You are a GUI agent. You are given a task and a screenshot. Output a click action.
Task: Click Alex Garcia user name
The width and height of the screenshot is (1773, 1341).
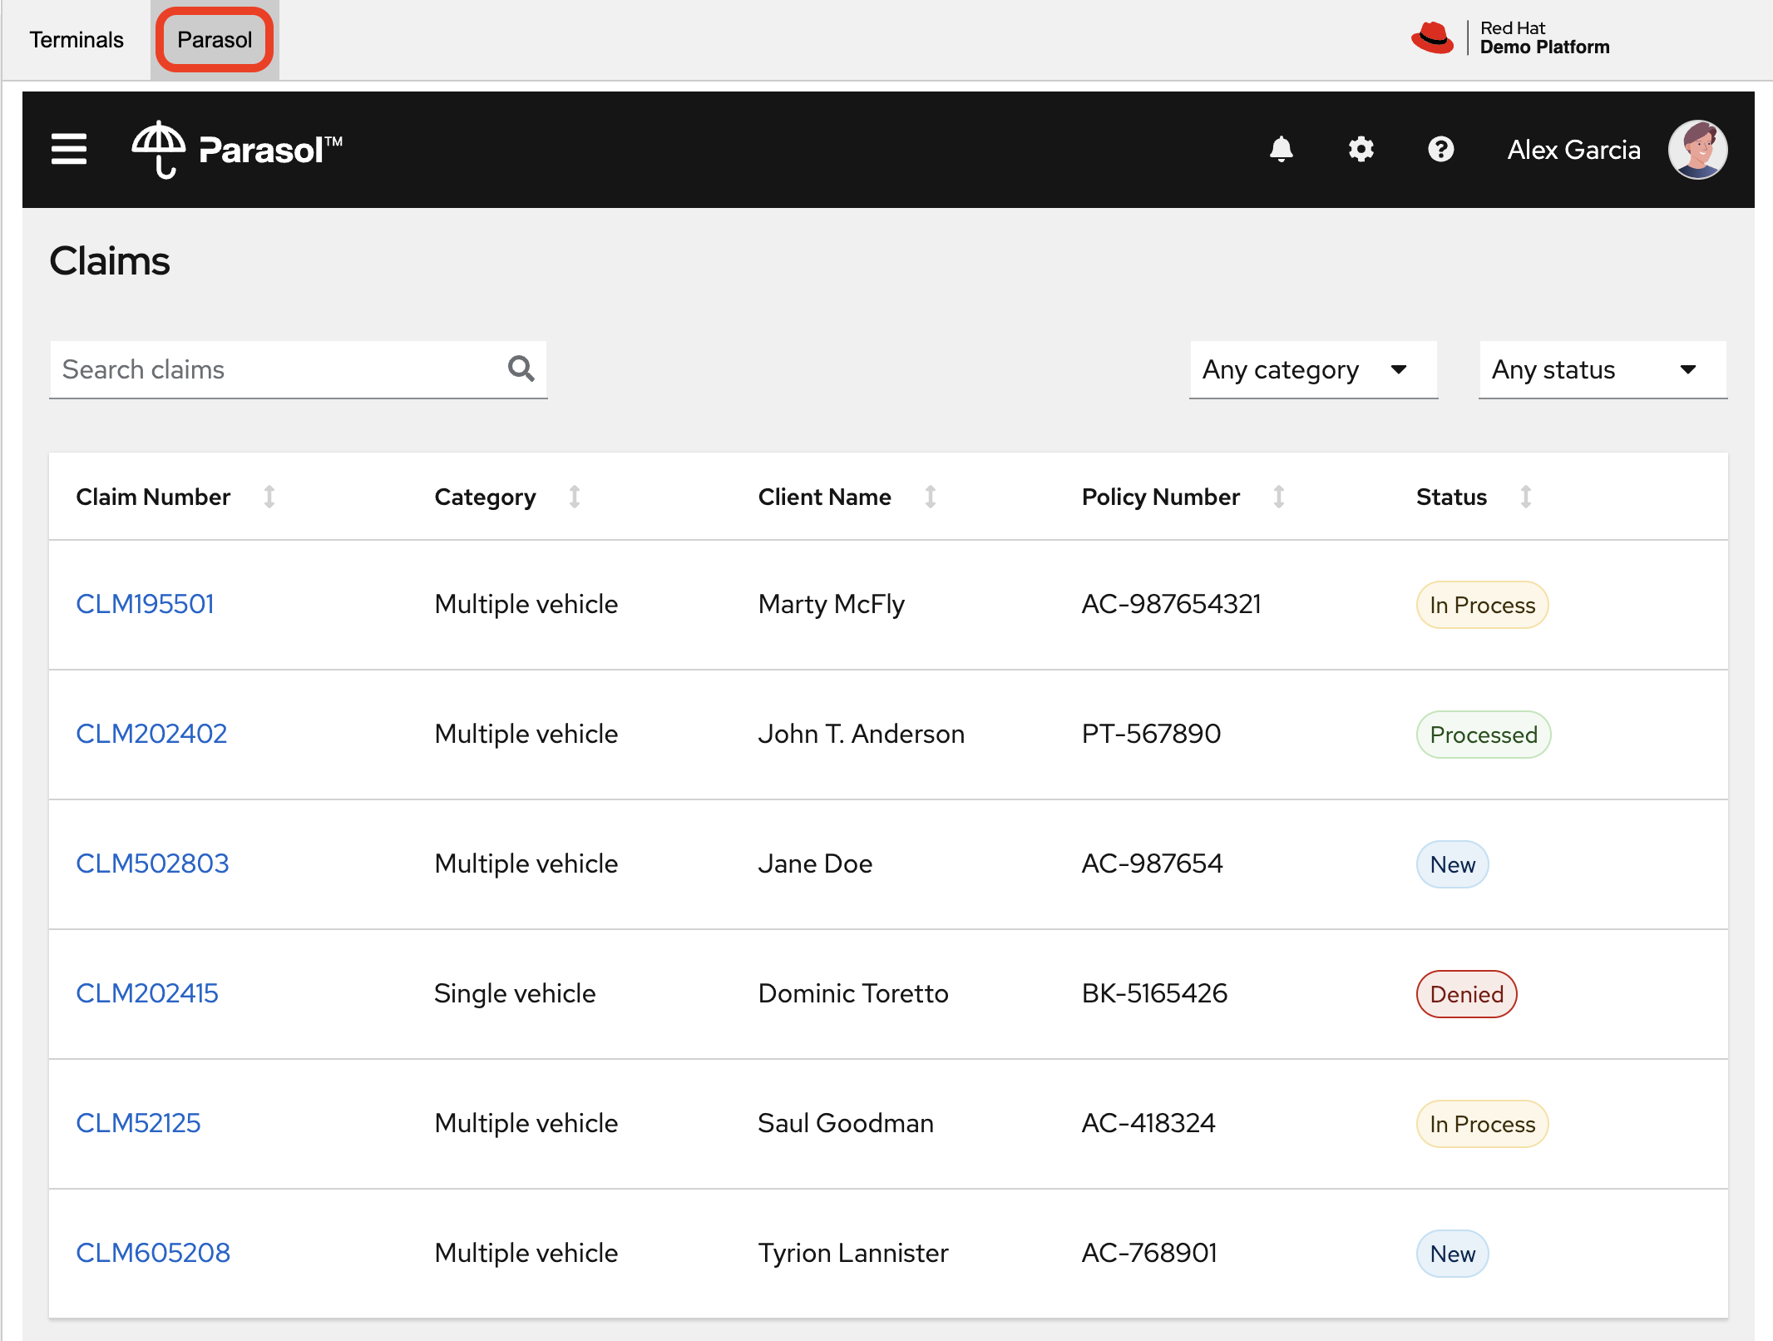(x=1573, y=150)
